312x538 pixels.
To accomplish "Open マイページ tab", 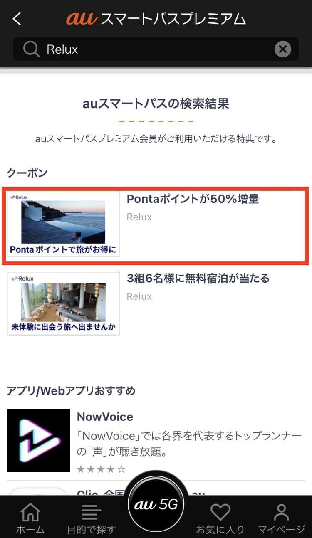I will [282, 518].
